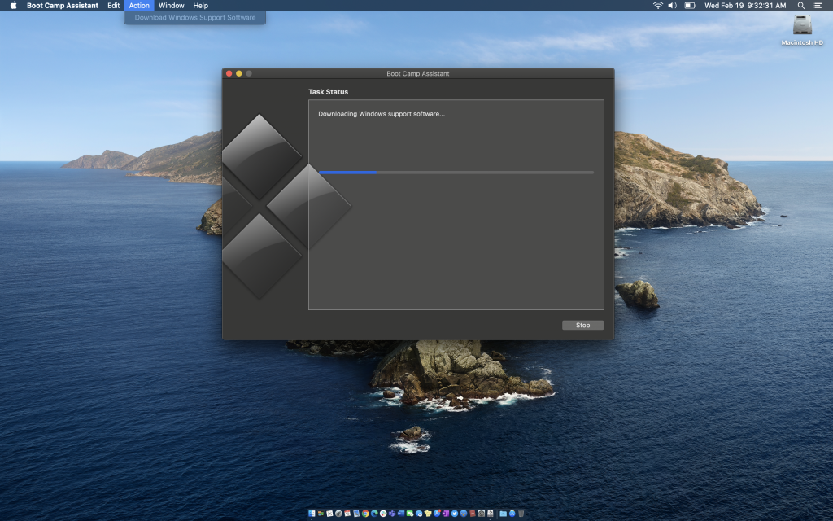Screen dimensions: 833x521
Task: Click the Task Status heading
Action: pos(329,92)
